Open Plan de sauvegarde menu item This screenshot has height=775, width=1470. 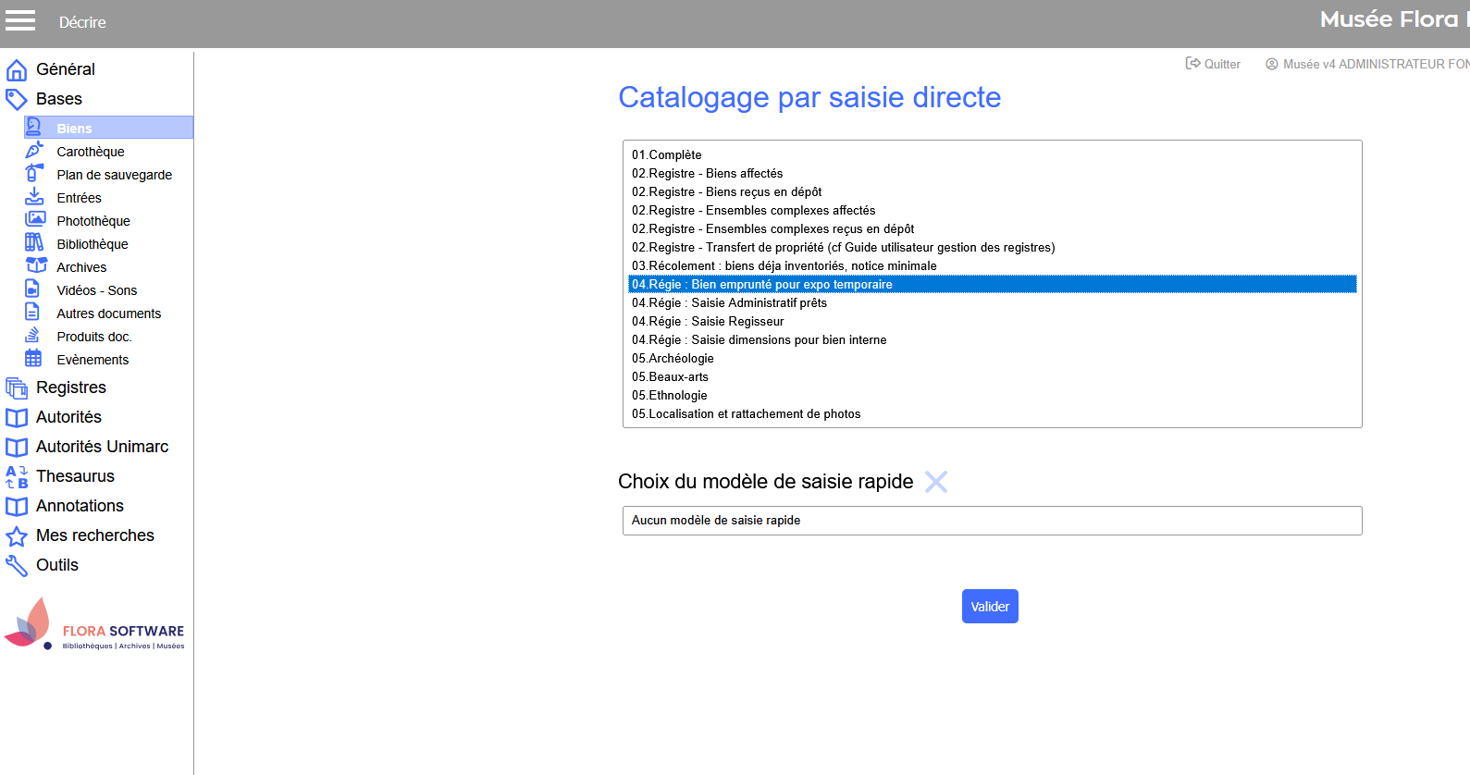click(114, 175)
